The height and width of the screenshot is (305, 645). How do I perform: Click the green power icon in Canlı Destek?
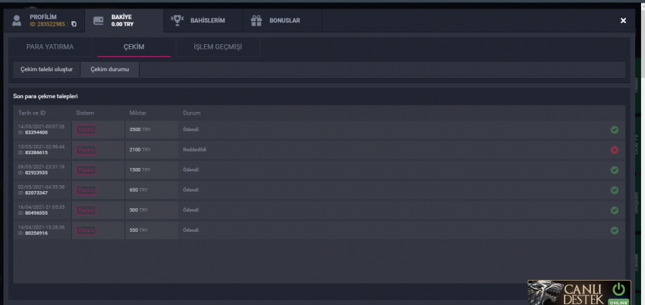pos(618,290)
